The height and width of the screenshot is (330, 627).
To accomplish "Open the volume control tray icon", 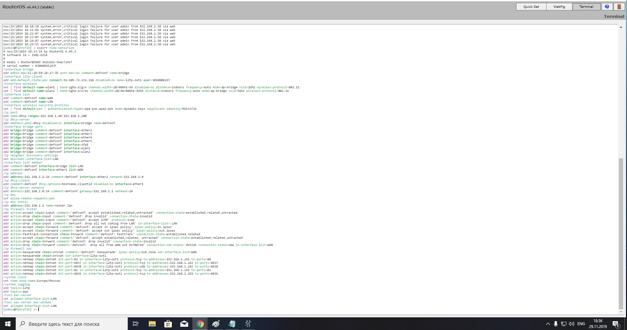I will coord(572,324).
